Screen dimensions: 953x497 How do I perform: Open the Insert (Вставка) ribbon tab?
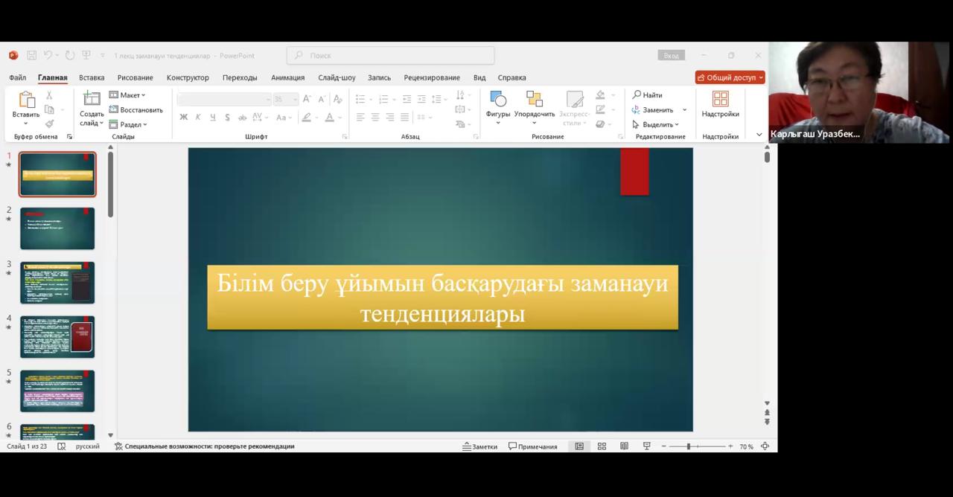point(92,77)
